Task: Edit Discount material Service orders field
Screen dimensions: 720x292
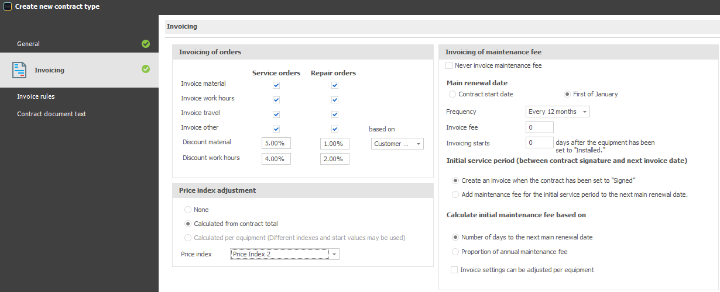Action: pos(276,144)
